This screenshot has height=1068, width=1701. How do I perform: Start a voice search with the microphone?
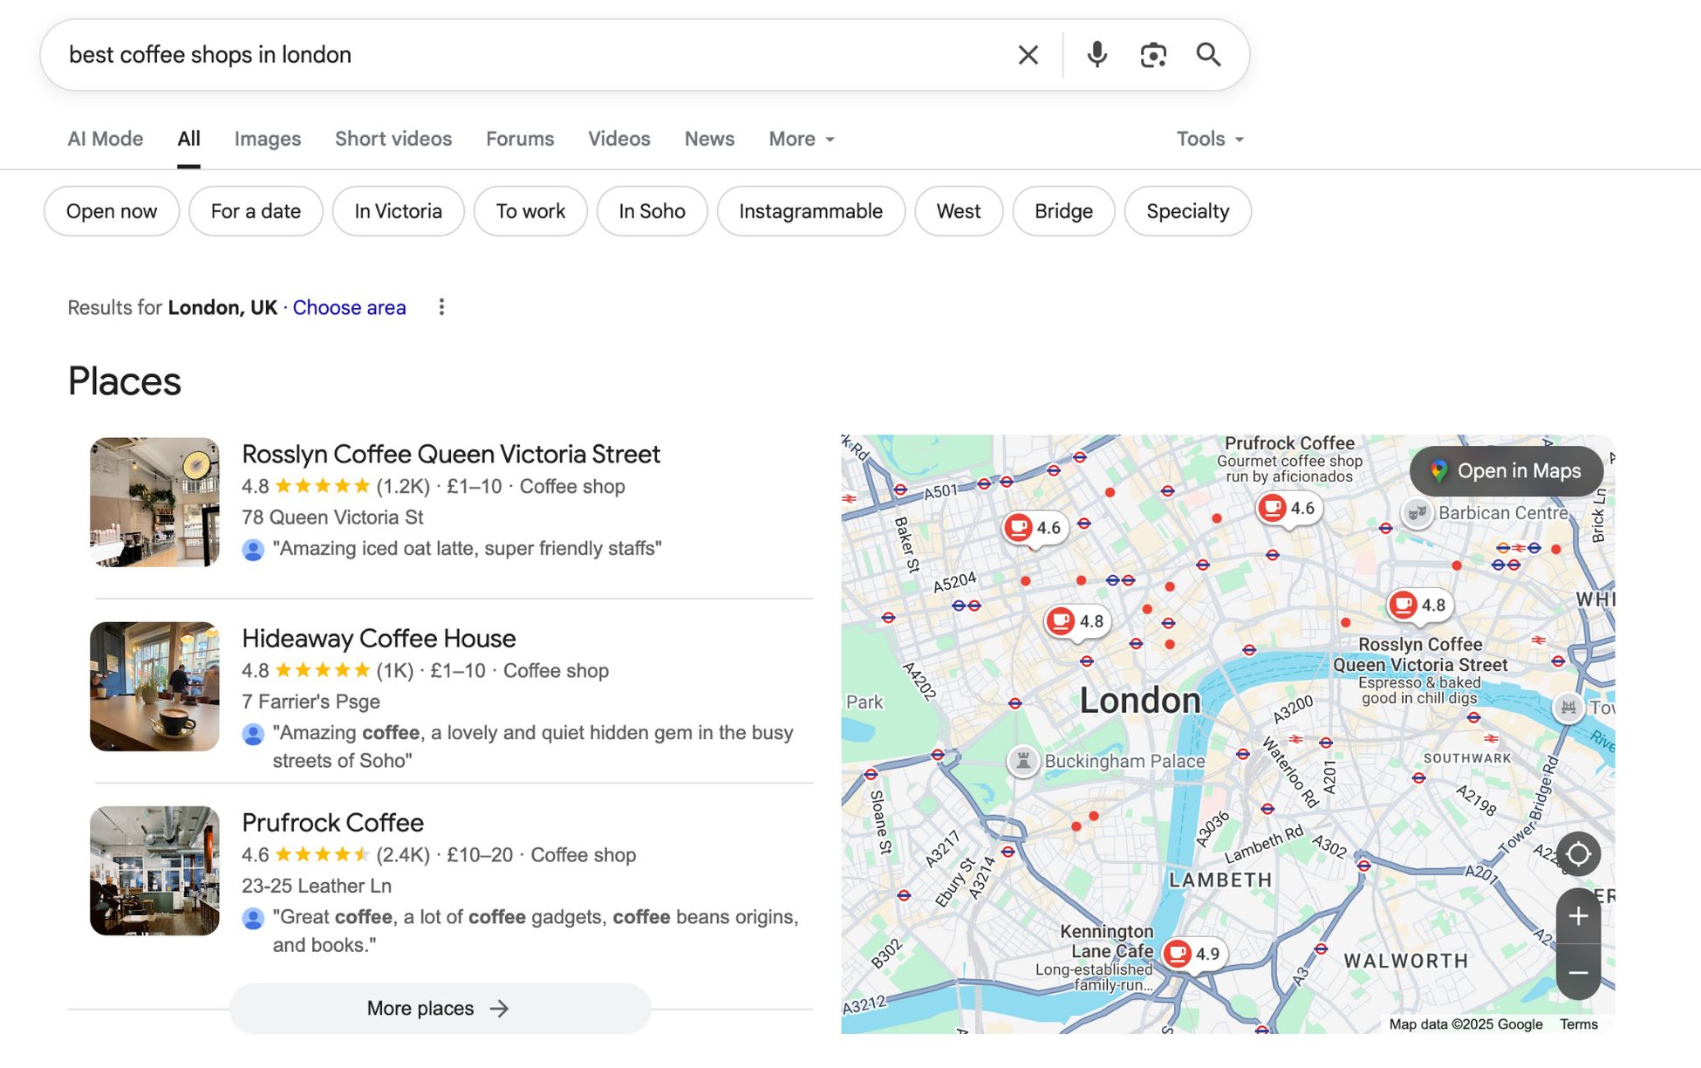point(1096,54)
